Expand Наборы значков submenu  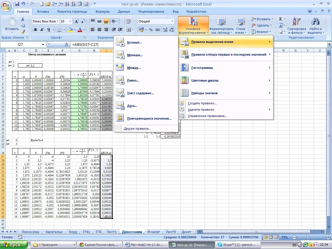point(226,93)
